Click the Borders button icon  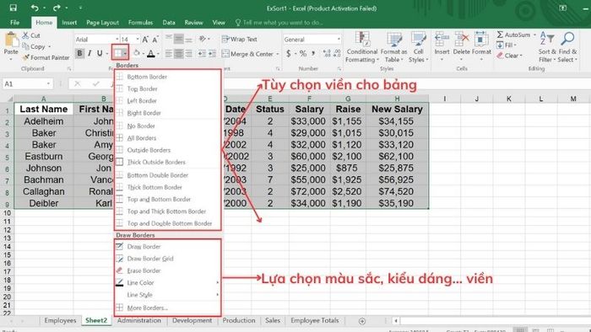[x=117, y=53]
